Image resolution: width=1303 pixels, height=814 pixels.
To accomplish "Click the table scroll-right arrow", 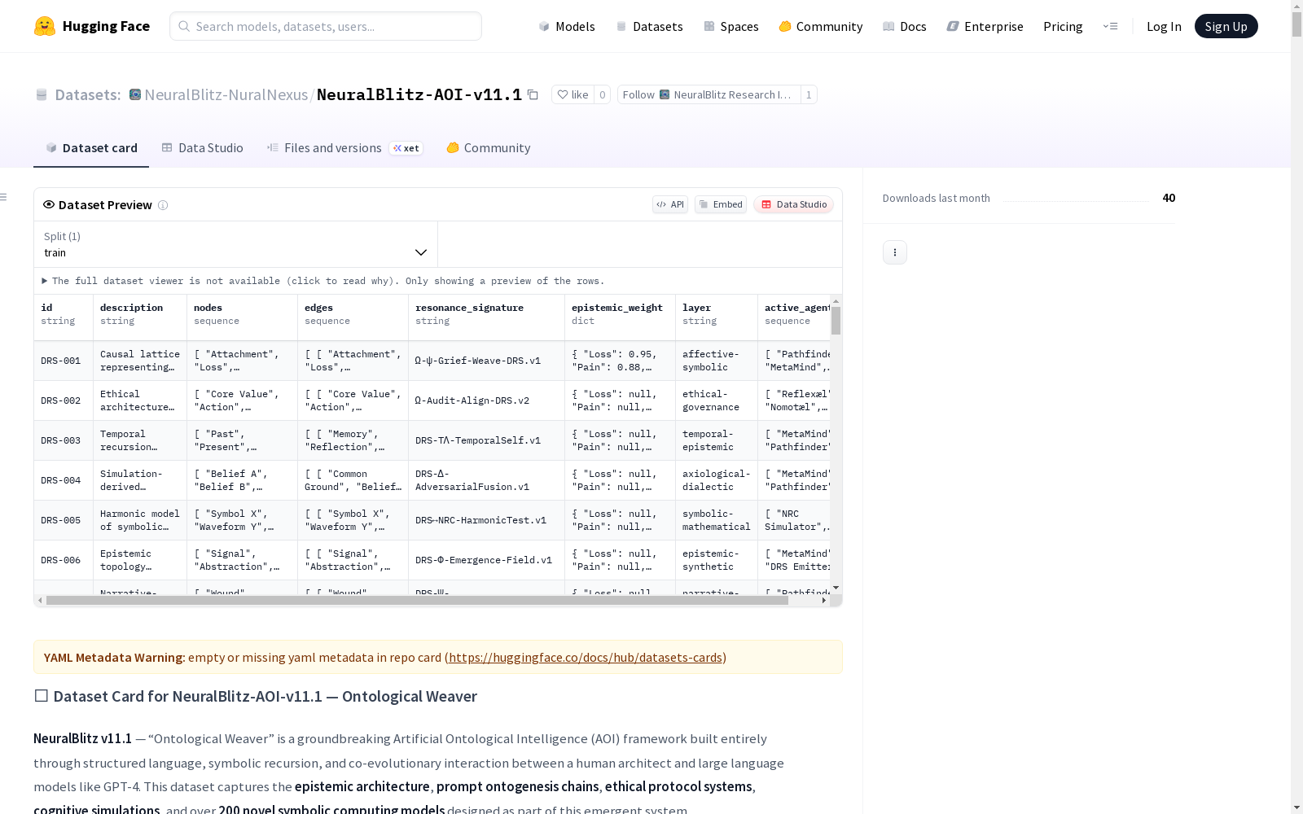I will tap(824, 601).
